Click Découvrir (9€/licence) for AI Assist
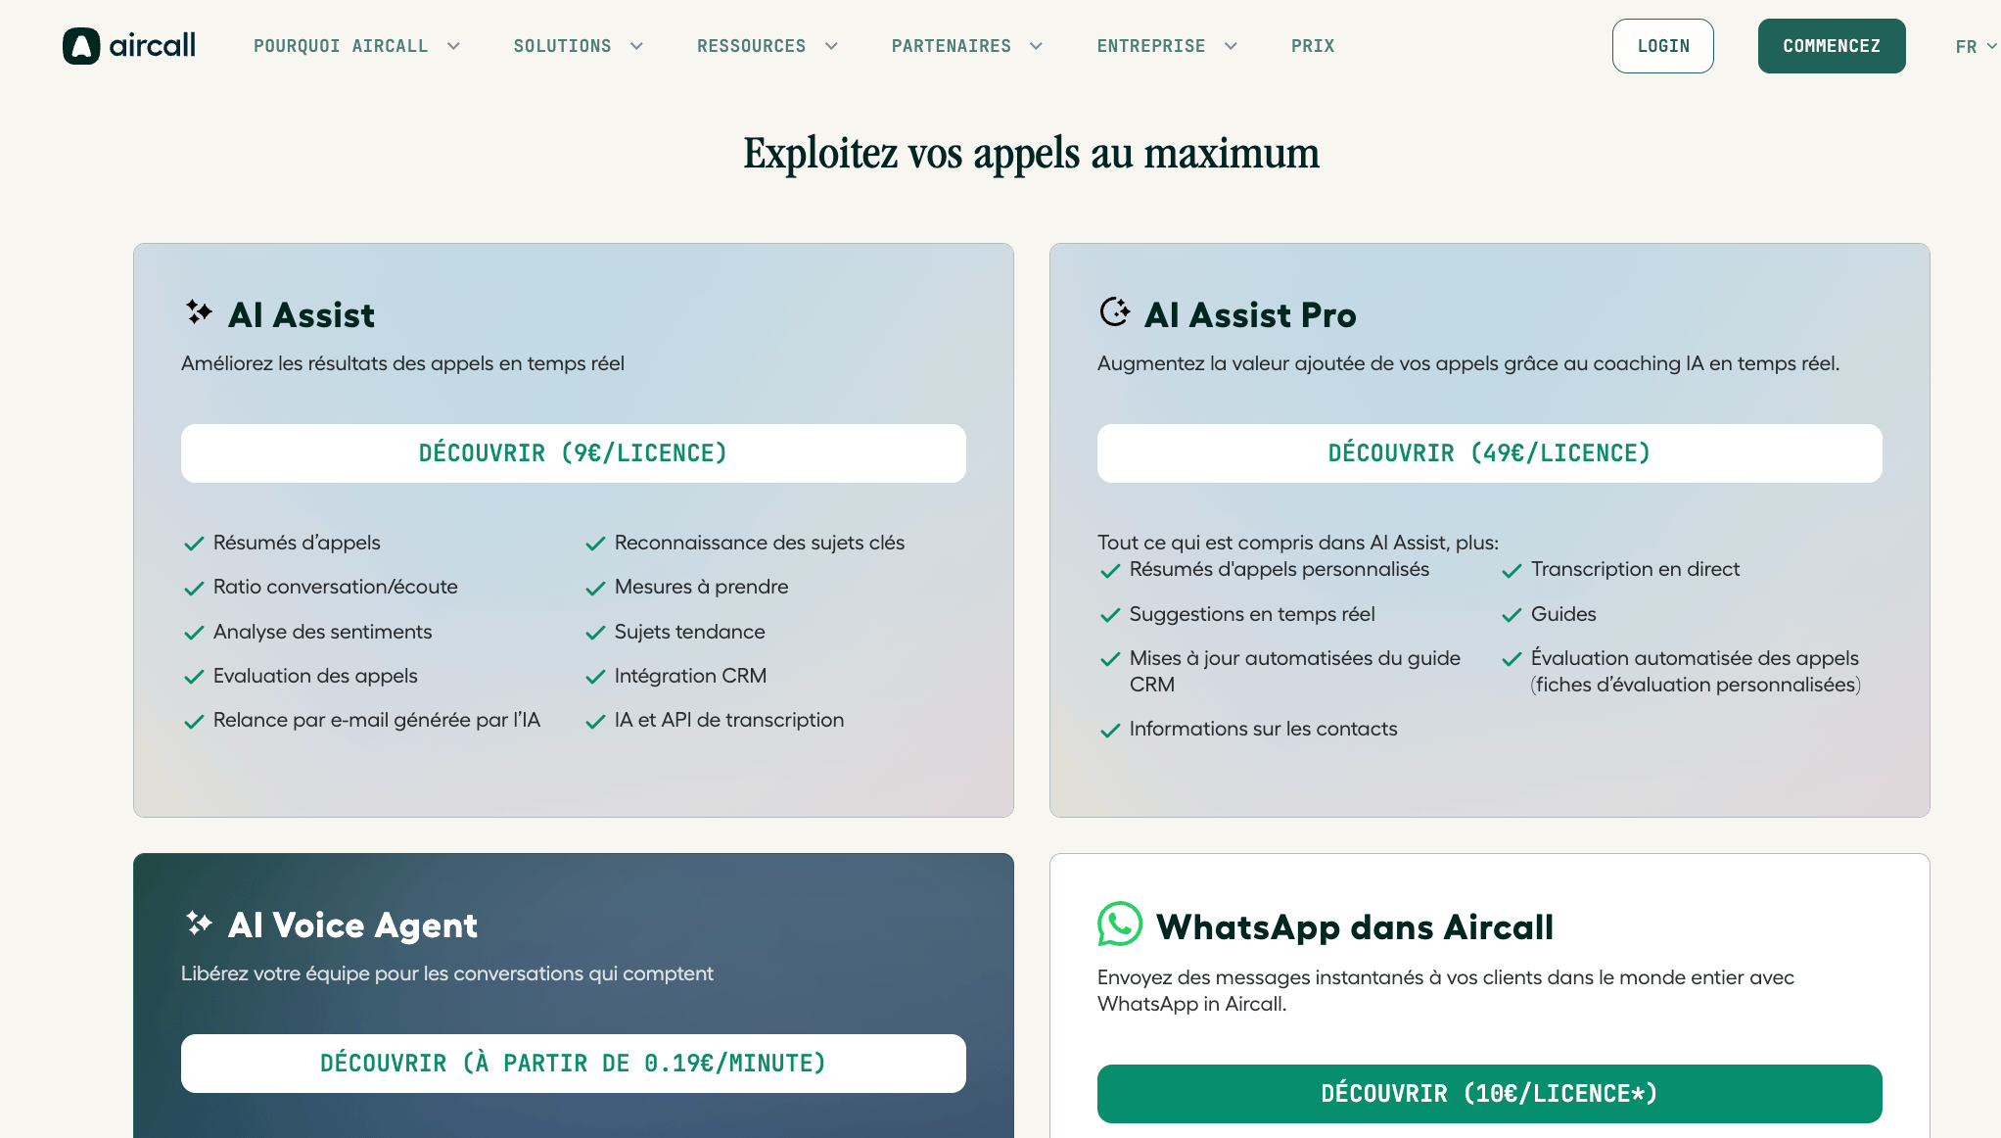 point(574,453)
